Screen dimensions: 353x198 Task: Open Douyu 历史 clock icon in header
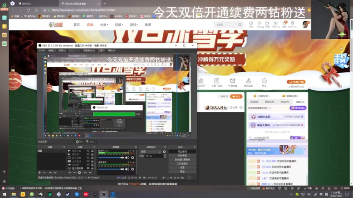(x=251, y=23)
